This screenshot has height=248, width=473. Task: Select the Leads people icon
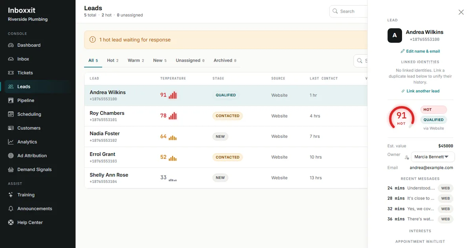[x=11, y=86]
